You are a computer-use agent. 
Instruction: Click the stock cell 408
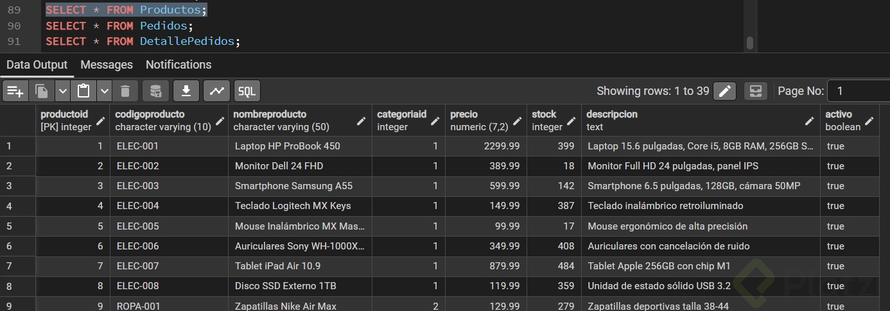tap(554, 246)
